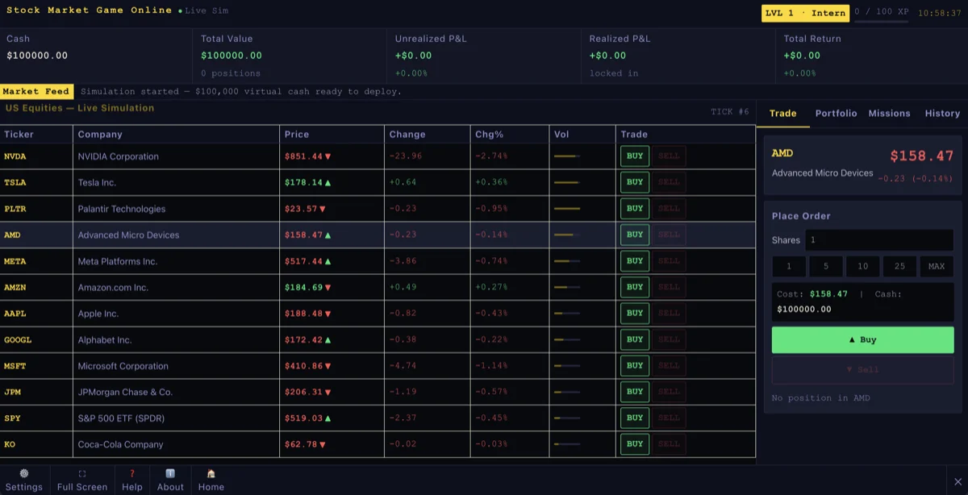968x495 pixels.
Task: Buy META from its table row
Action: coord(635,260)
